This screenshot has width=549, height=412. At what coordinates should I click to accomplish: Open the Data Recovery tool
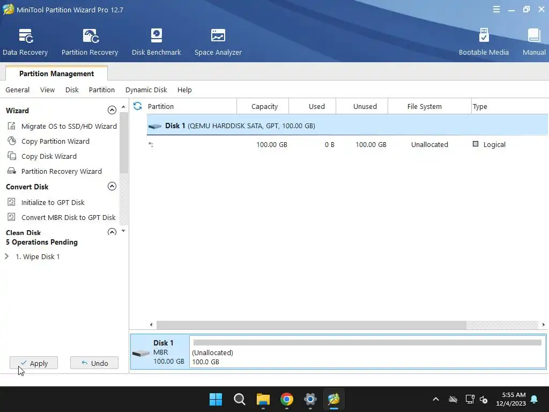pyautogui.click(x=25, y=42)
